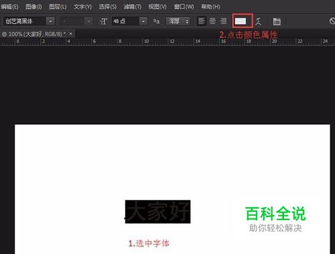Screen dimensions: 335x254
Task: Open the Filter (滤镜) menu
Action: pyautogui.click(x=133, y=7)
